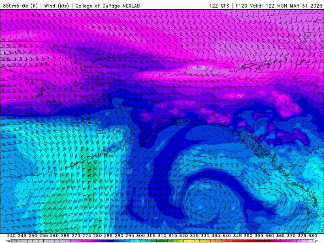Click the "College of DuPage NEXLAB" credit text
The height and width of the screenshot is (243, 324).
(108, 6)
